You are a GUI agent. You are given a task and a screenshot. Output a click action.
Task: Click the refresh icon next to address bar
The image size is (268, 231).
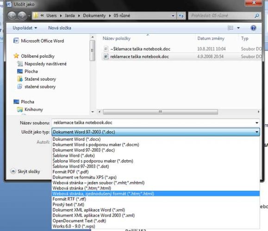click(181, 16)
